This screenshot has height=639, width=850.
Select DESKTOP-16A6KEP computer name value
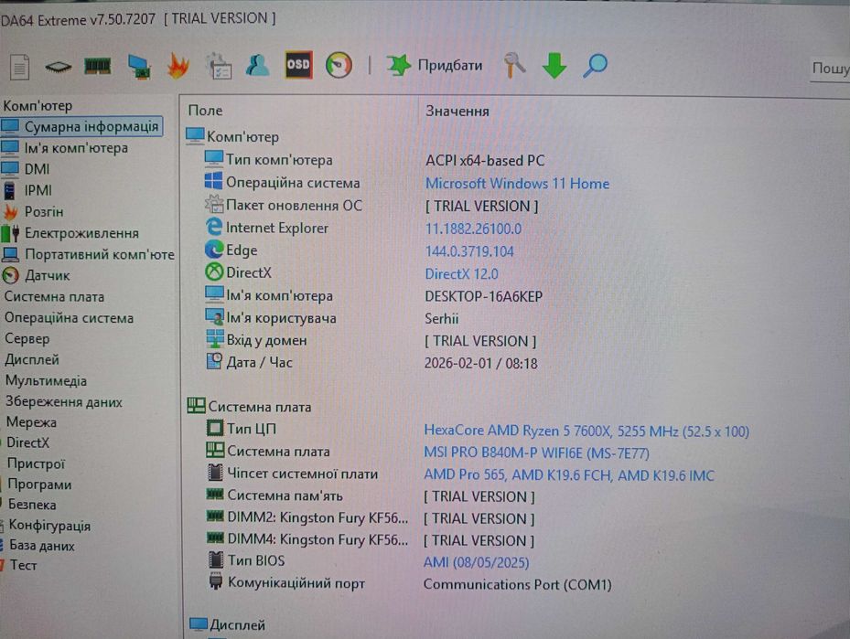point(483,297)
